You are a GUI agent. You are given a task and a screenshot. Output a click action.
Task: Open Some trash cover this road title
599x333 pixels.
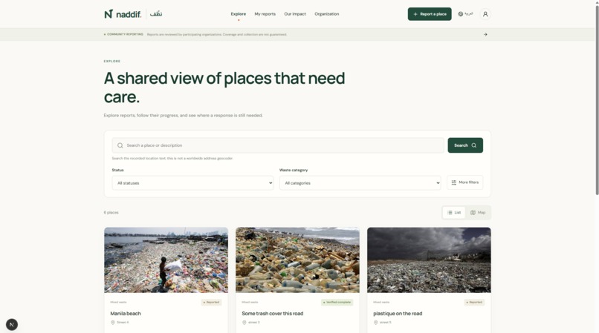click(x=273, y=314)
